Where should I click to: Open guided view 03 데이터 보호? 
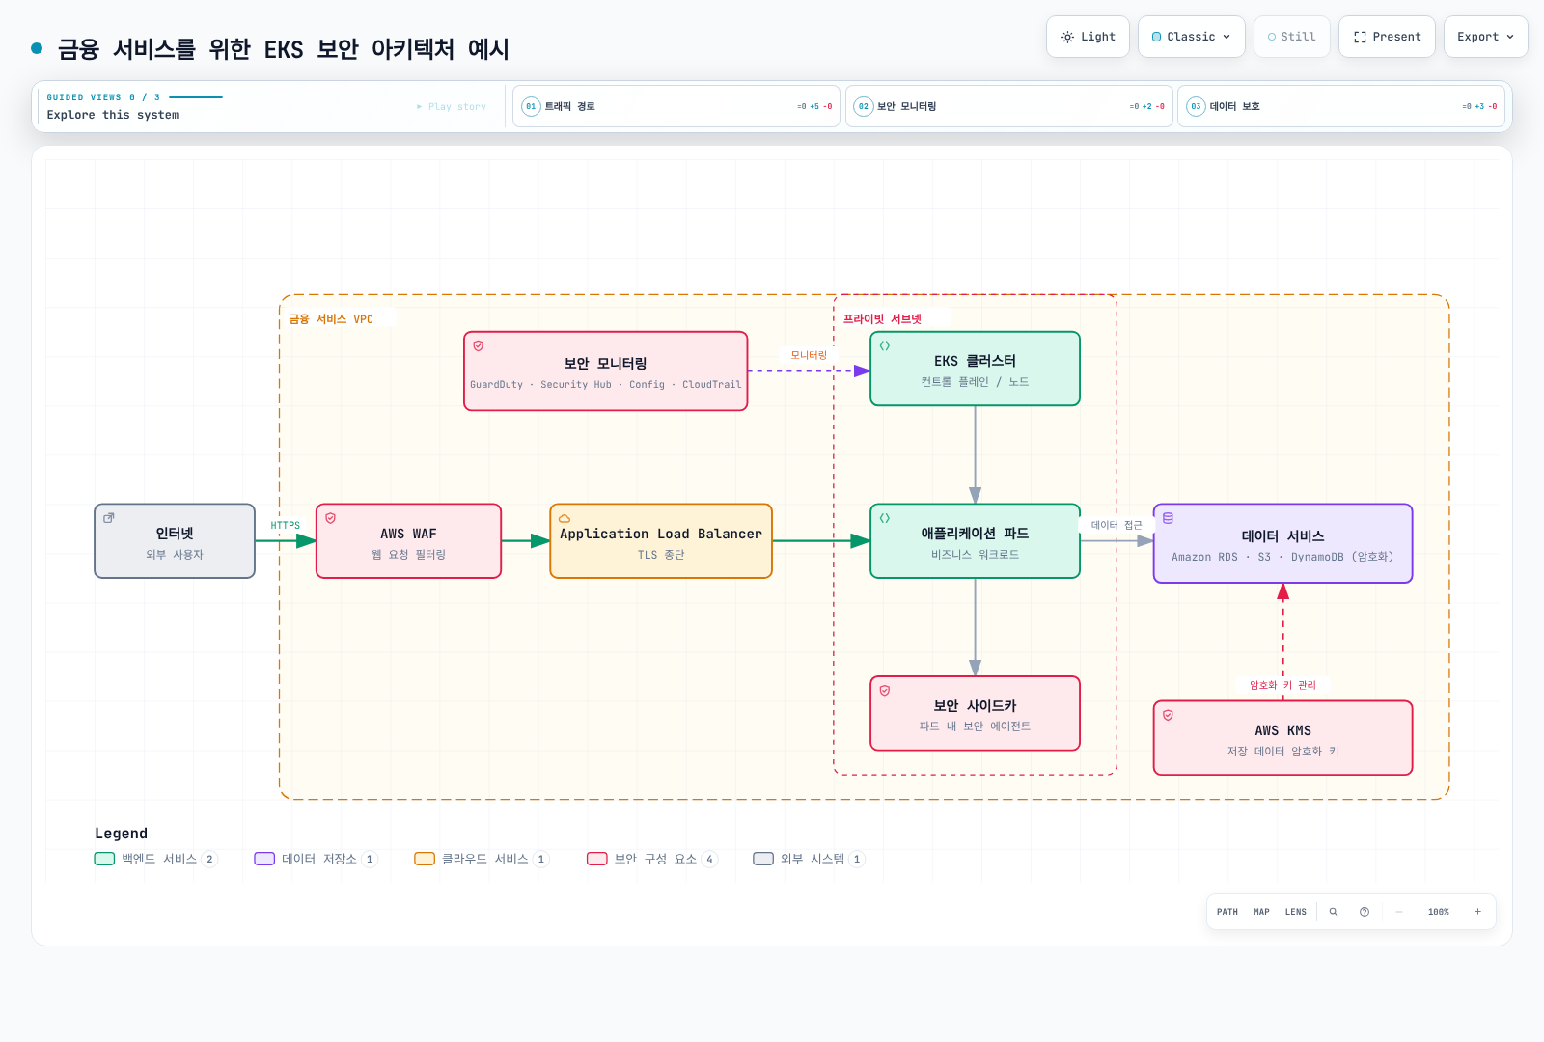click(x=1341, y=106)
